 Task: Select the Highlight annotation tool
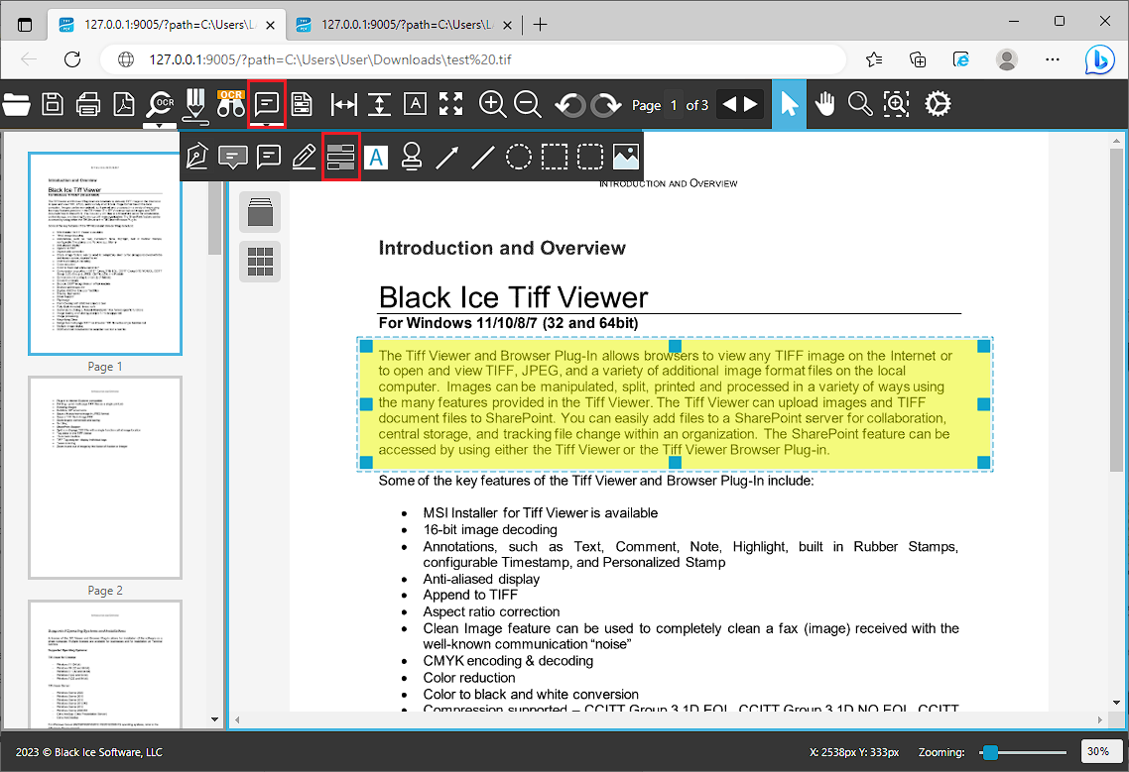coord(340,156)
